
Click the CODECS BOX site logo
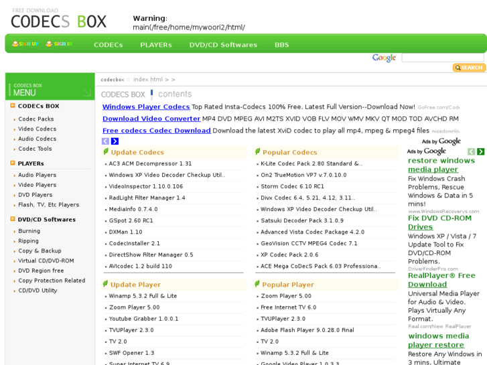tap(59, 19)
